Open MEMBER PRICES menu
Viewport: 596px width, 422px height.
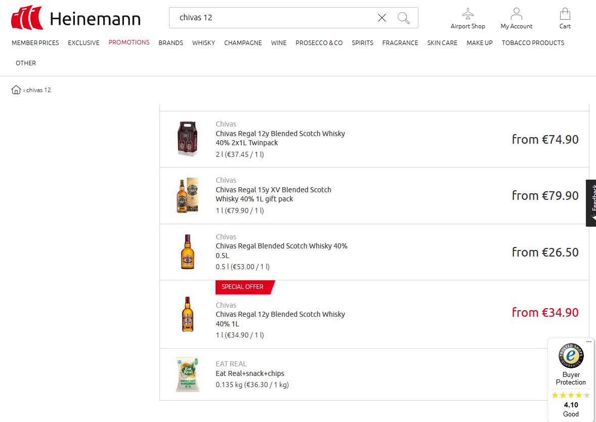click(x=35, y=43)
